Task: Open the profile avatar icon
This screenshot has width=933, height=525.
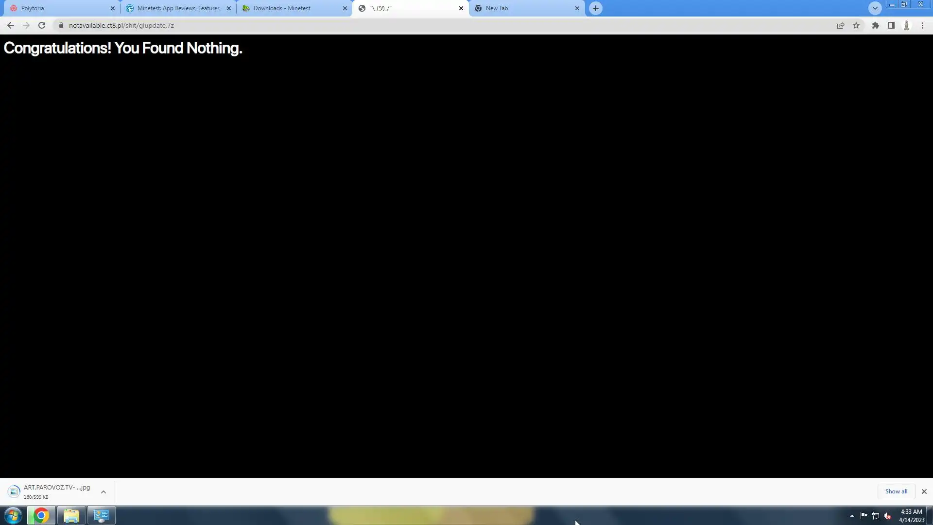Action: point(906,25)
